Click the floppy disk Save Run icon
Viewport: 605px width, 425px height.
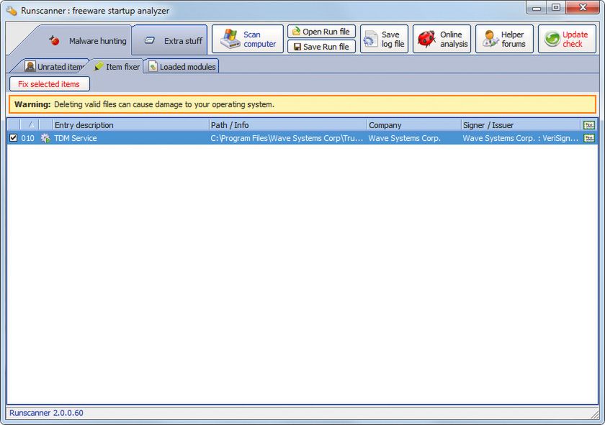[297, 47]
